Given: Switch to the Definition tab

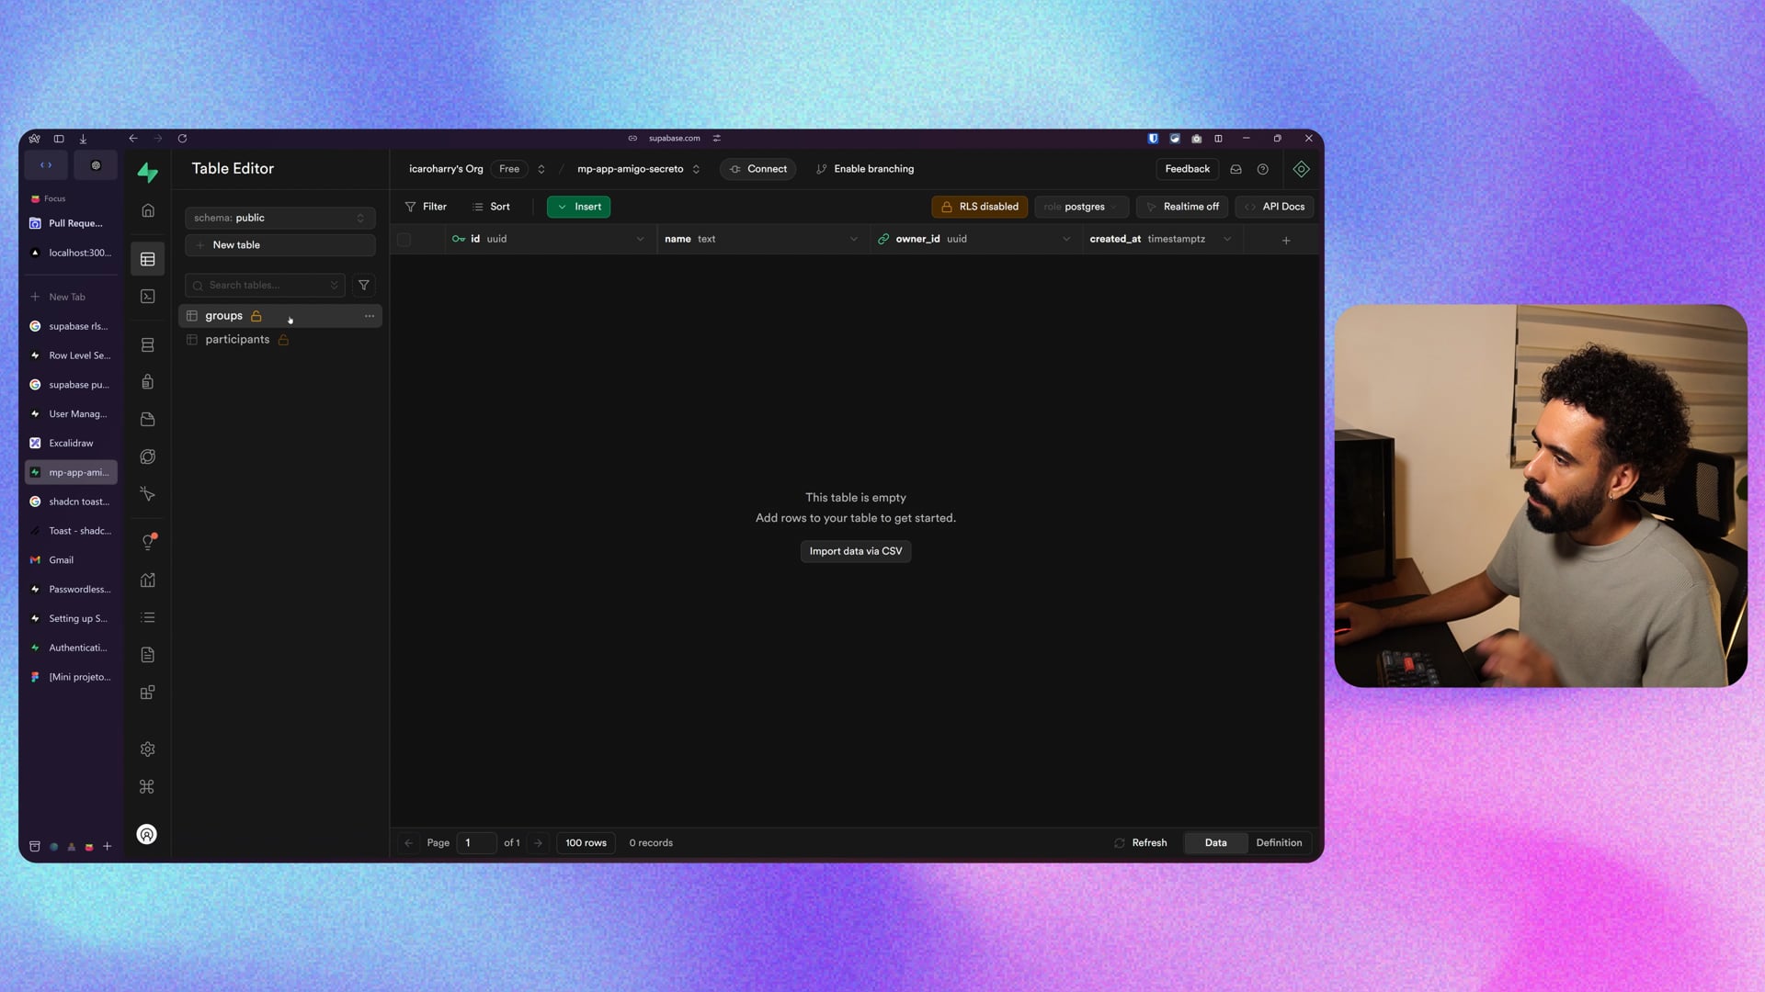Looking at the screenshot, I should coord(1279,843).
